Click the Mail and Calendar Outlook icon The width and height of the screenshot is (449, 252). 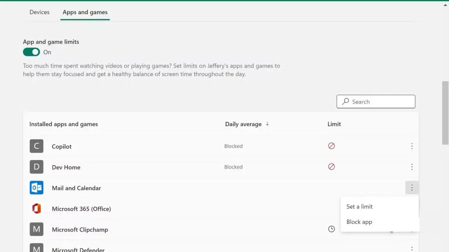point(36,188)
